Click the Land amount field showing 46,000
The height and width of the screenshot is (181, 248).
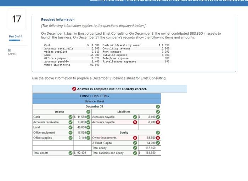pos(83,127)
